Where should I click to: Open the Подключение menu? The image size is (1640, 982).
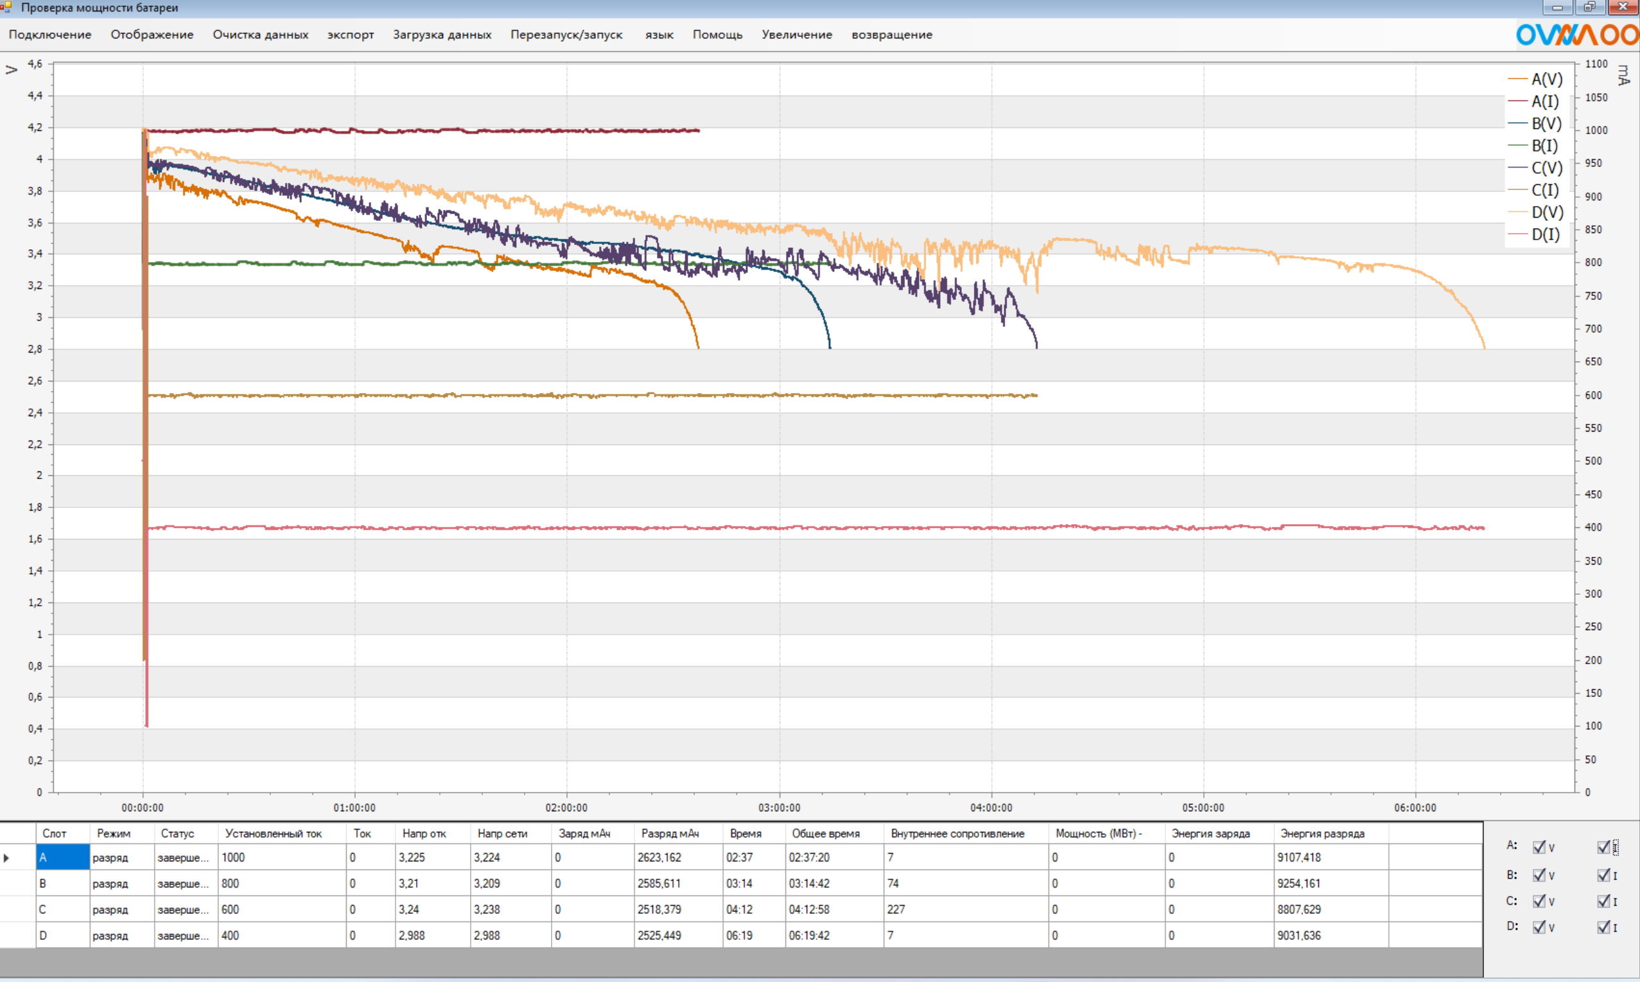tap(49, 35)
